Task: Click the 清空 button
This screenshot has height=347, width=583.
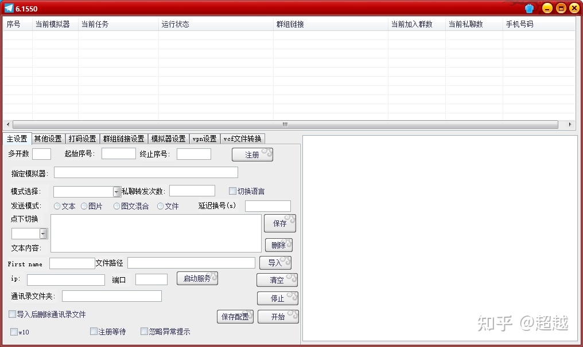Action: pyautogui.click(x=277, y=280)
